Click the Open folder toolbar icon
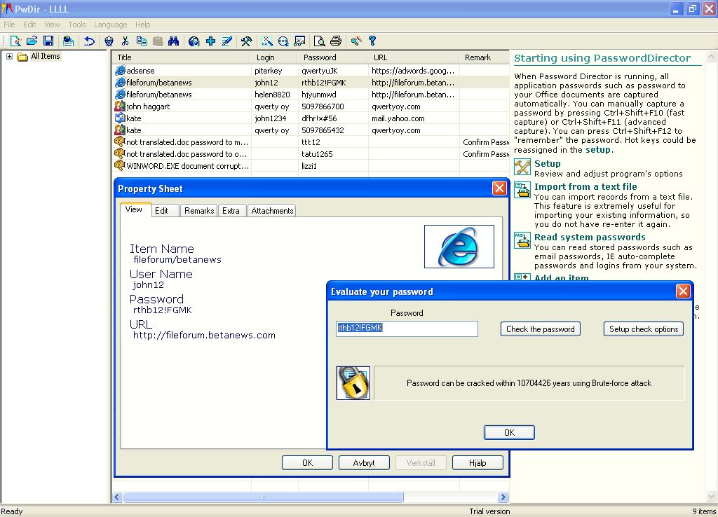Screen dimensions: 718x517 pyautogui.click(x=32, y=41)
